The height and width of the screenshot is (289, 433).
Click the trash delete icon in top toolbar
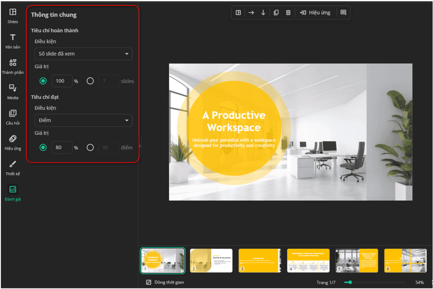tap(288, 12)
